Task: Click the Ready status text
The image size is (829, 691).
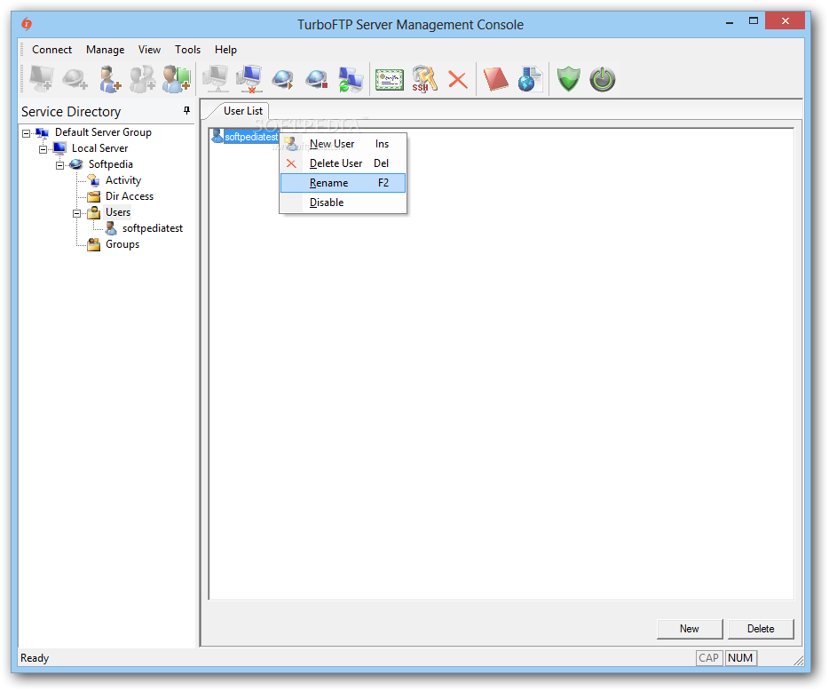Action: (x=35, y=658)
